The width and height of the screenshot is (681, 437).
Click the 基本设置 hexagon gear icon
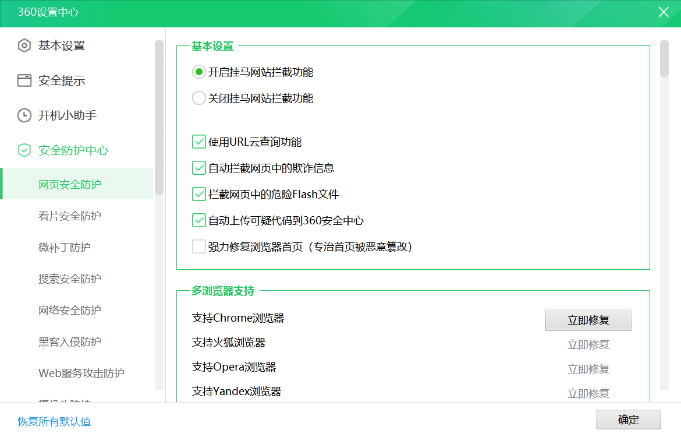pos(24,45)
